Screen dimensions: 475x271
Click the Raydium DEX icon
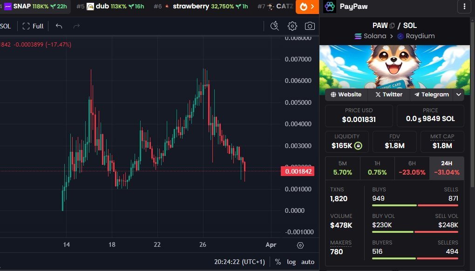click(x=400, y=36)
